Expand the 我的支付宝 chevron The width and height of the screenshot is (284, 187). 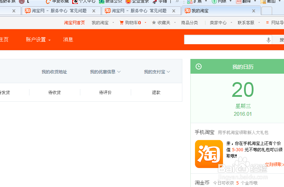point(168,72)
